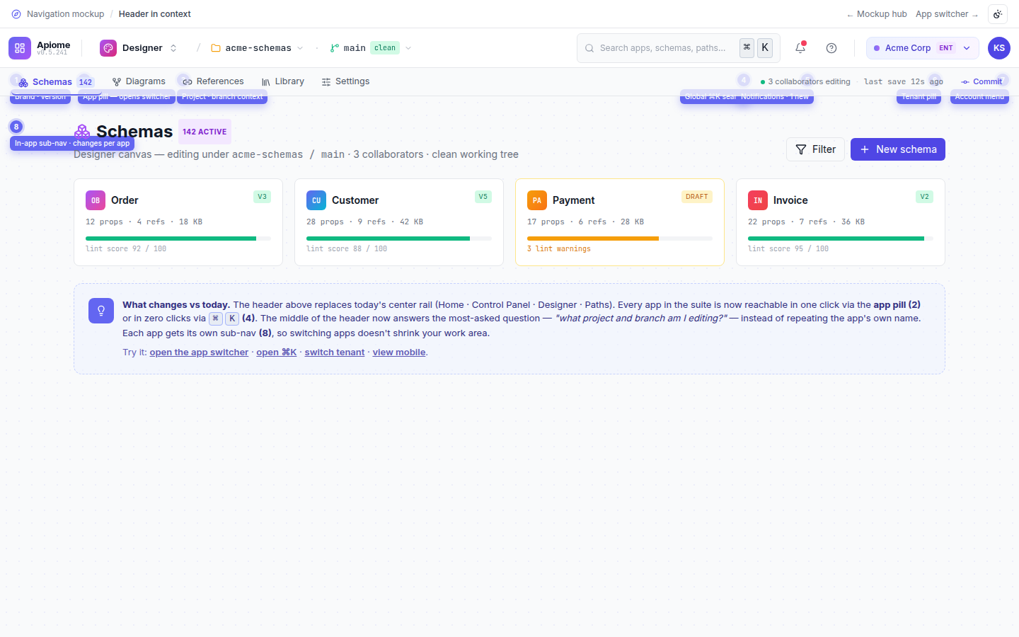Screen dimensions: 1019x637
Task: Click 'lint score 95 / 100' text
Action: [788, 249]
